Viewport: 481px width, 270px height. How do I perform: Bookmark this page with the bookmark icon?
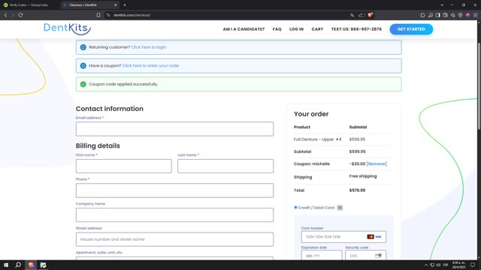(98, 15)
